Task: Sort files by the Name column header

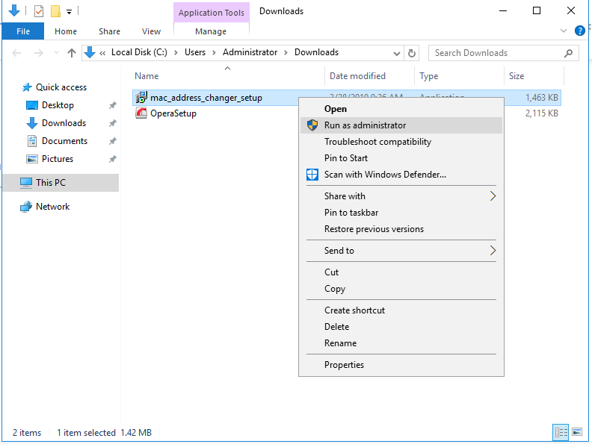Action: click(x=147, y=76)
